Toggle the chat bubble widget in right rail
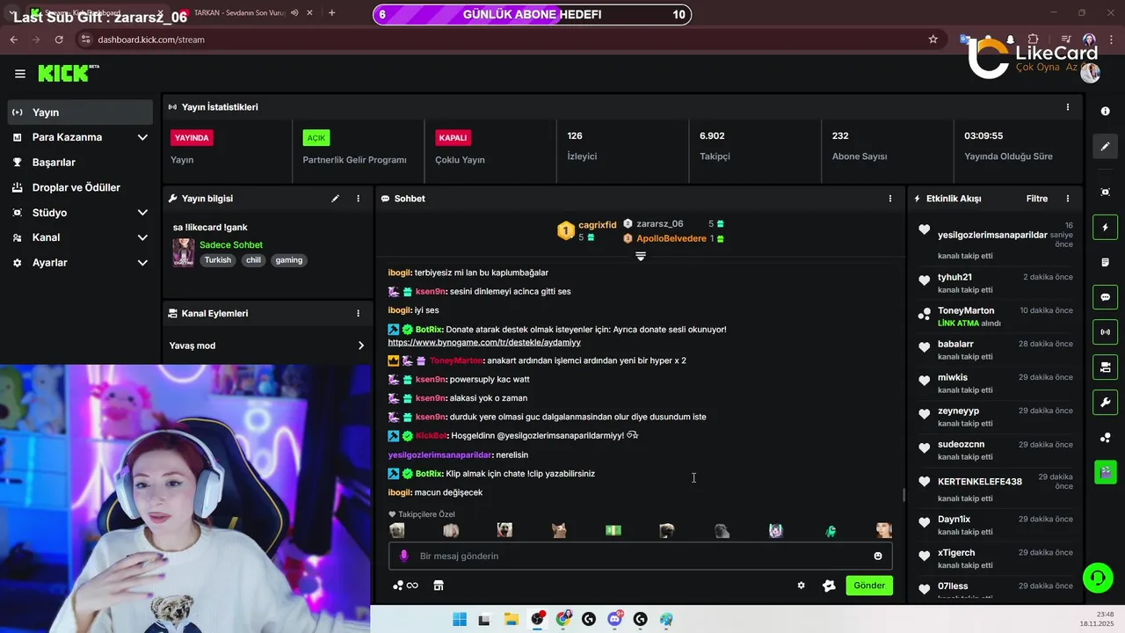This screenshot has height=633, width=1125. [1105, 297]
